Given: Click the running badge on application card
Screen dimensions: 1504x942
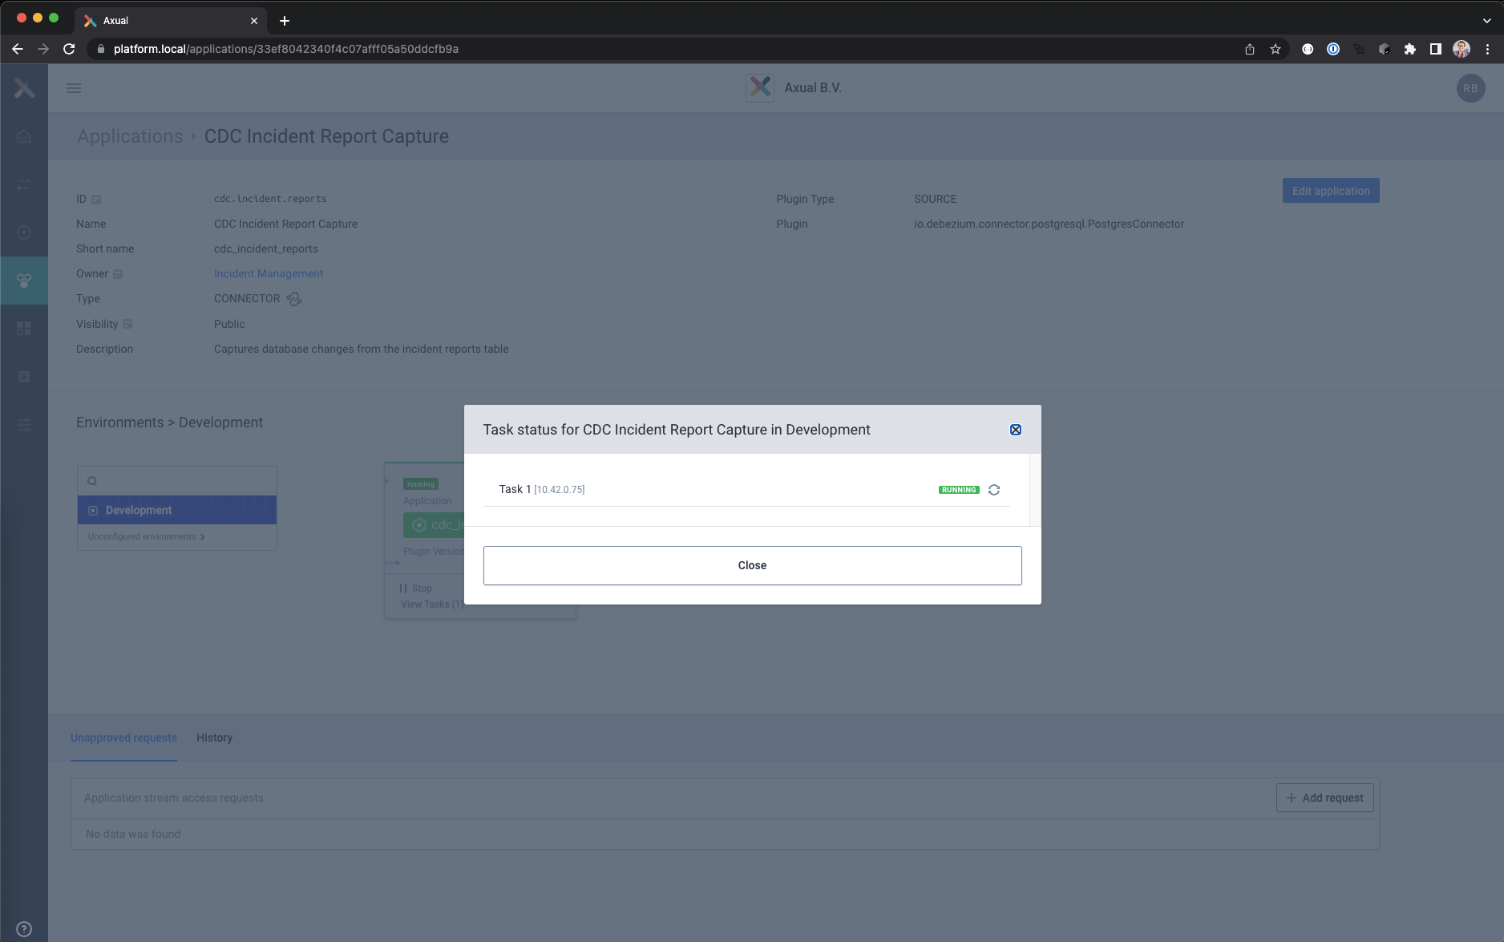Looking at the screenshot, I should [x=421, y=484].
